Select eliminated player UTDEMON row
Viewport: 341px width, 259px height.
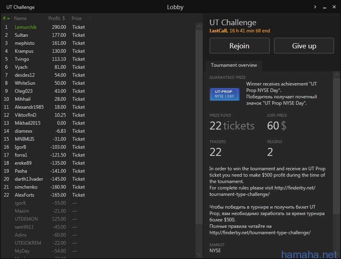click(98, 219)
